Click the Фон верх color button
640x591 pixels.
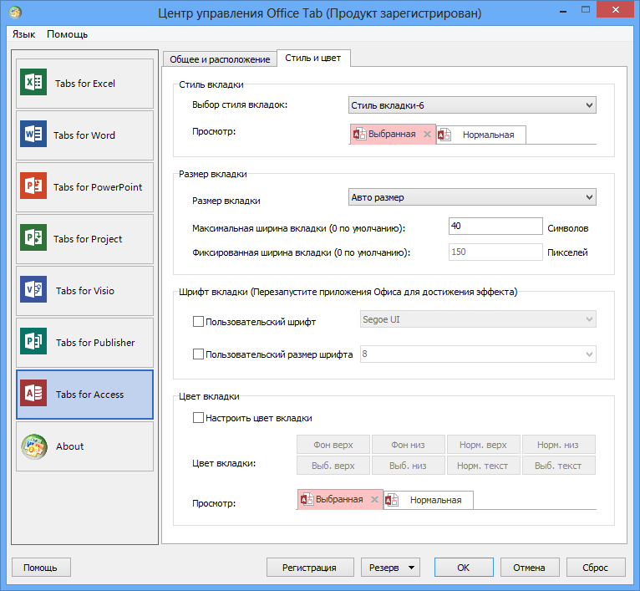pos(333,445)
